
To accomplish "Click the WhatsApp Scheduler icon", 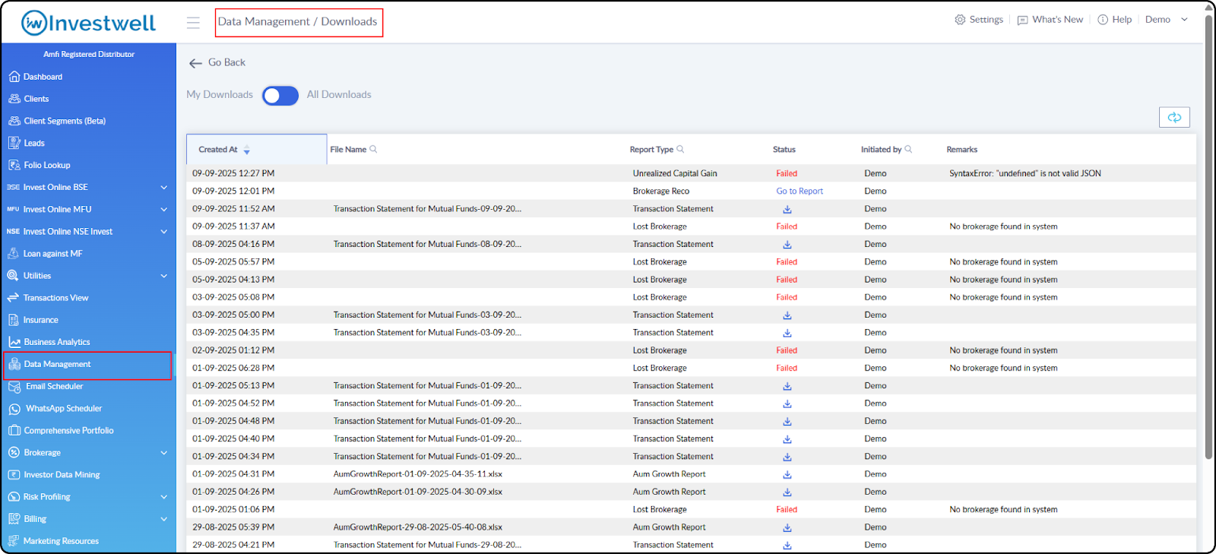I will pos(14,409).
